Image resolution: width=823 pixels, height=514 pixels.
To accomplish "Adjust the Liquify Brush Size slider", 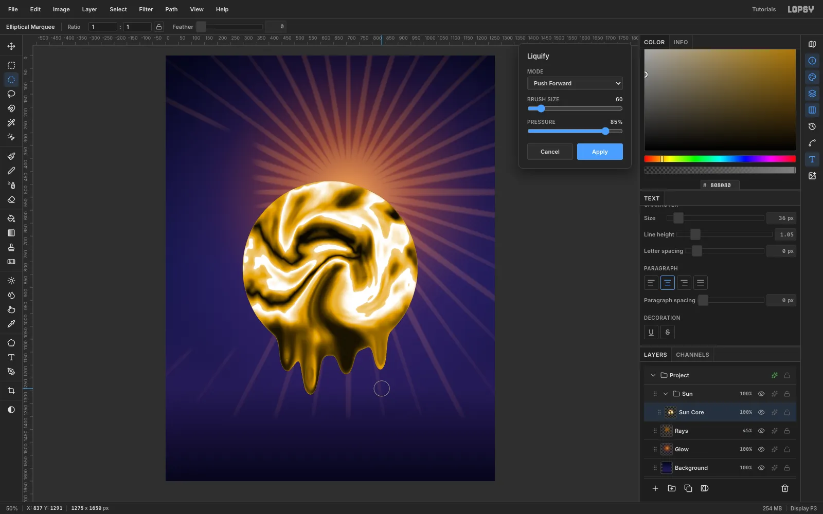I will point(575,108).
